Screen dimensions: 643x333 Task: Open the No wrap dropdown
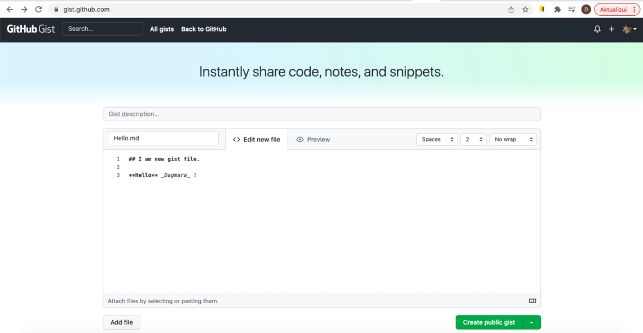513,139
